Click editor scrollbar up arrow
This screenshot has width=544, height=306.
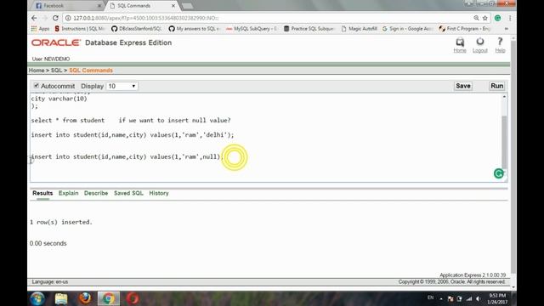504,97
